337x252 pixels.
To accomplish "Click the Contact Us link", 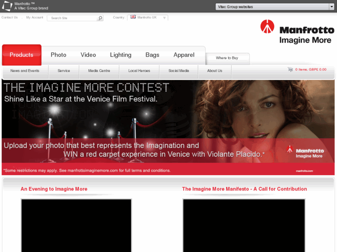I will pos(9,18).
